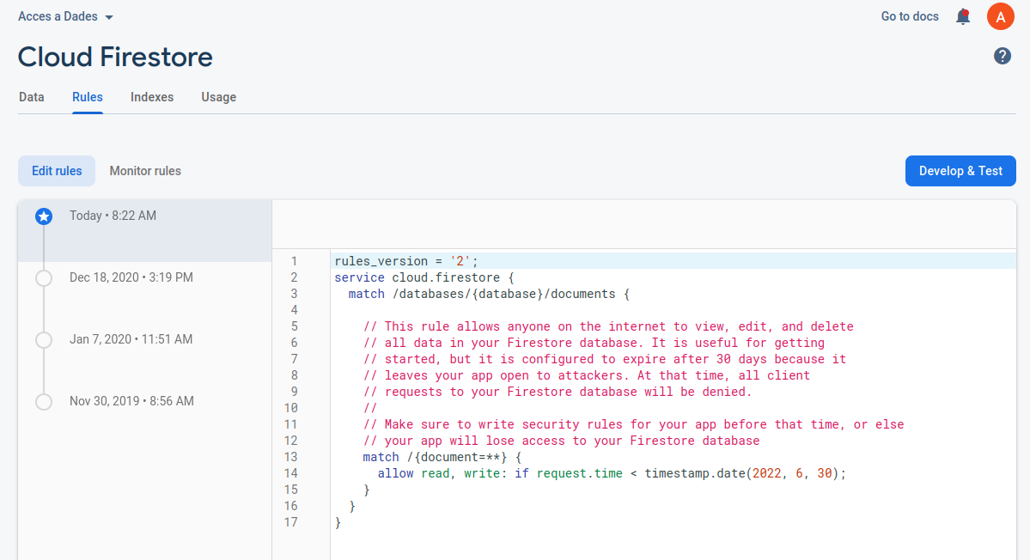Select the Nov 30, 2019 rules version
This screenshot has width=1030, height=560.
point(131,401)
